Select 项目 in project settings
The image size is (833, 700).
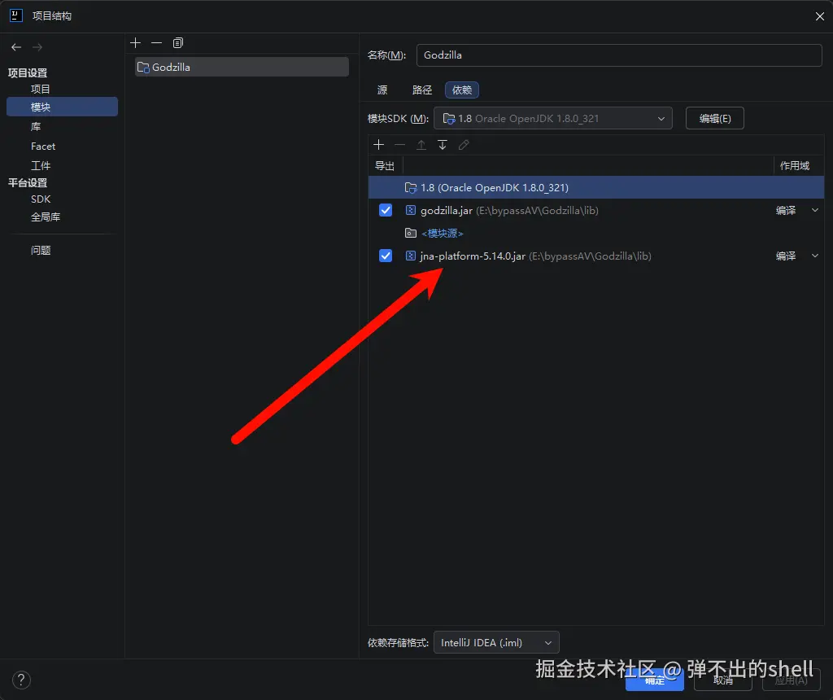click(x=41, y=90)
